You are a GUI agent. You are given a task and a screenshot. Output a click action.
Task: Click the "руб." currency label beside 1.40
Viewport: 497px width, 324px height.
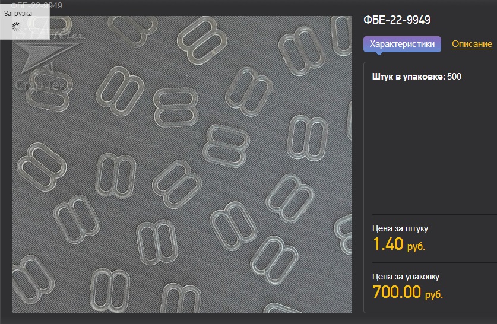[x=416, y=246]
